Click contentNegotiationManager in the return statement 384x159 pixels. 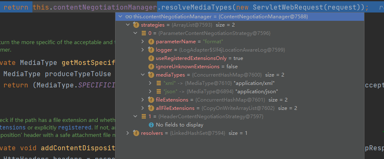(x=105, y=7)
